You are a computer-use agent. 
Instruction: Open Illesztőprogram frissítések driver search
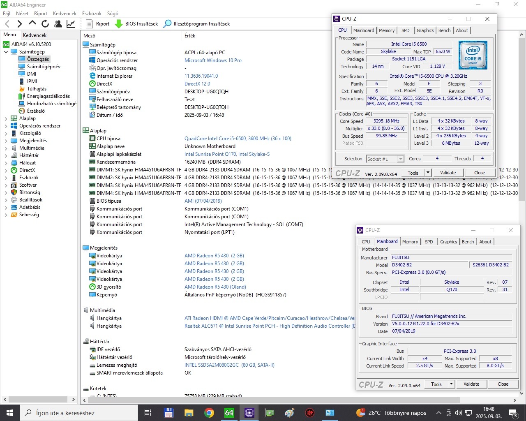(196, 24)
